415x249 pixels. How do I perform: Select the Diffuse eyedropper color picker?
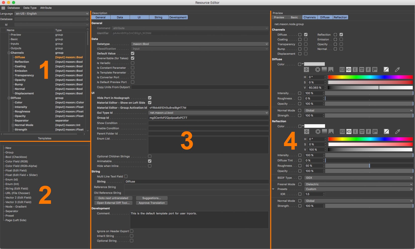pos(397,70)
